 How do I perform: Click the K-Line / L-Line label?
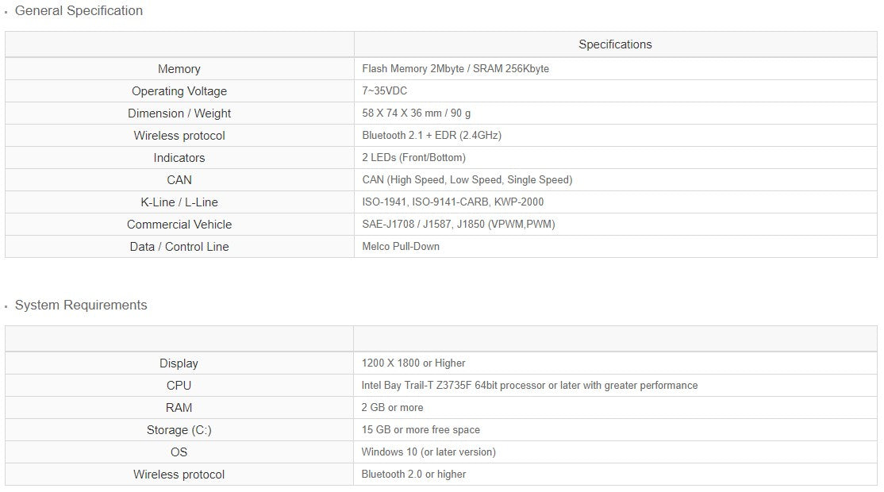tap(179, 202)
